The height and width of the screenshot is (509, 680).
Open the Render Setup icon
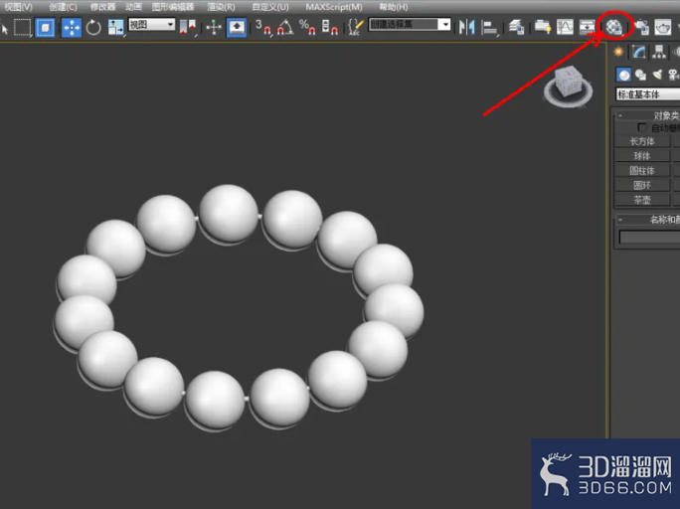pos(641,28)
